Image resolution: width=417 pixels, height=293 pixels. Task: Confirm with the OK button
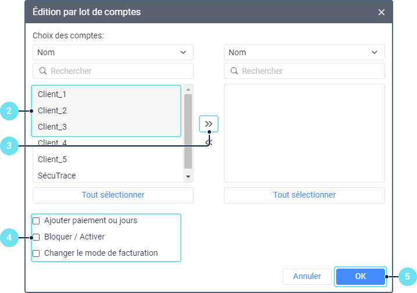pyautogui.click(x=361, y=277)
